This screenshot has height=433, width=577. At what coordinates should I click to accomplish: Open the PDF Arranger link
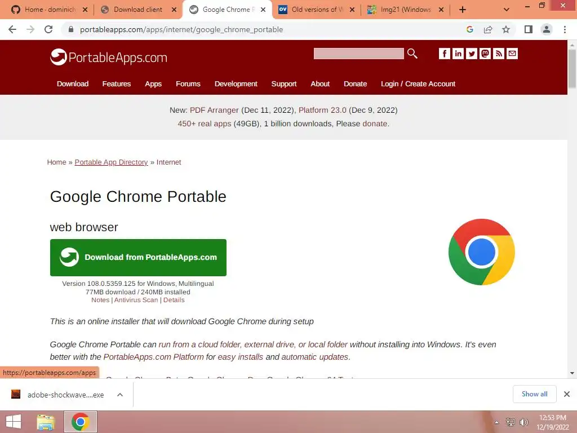coord(214,110)
